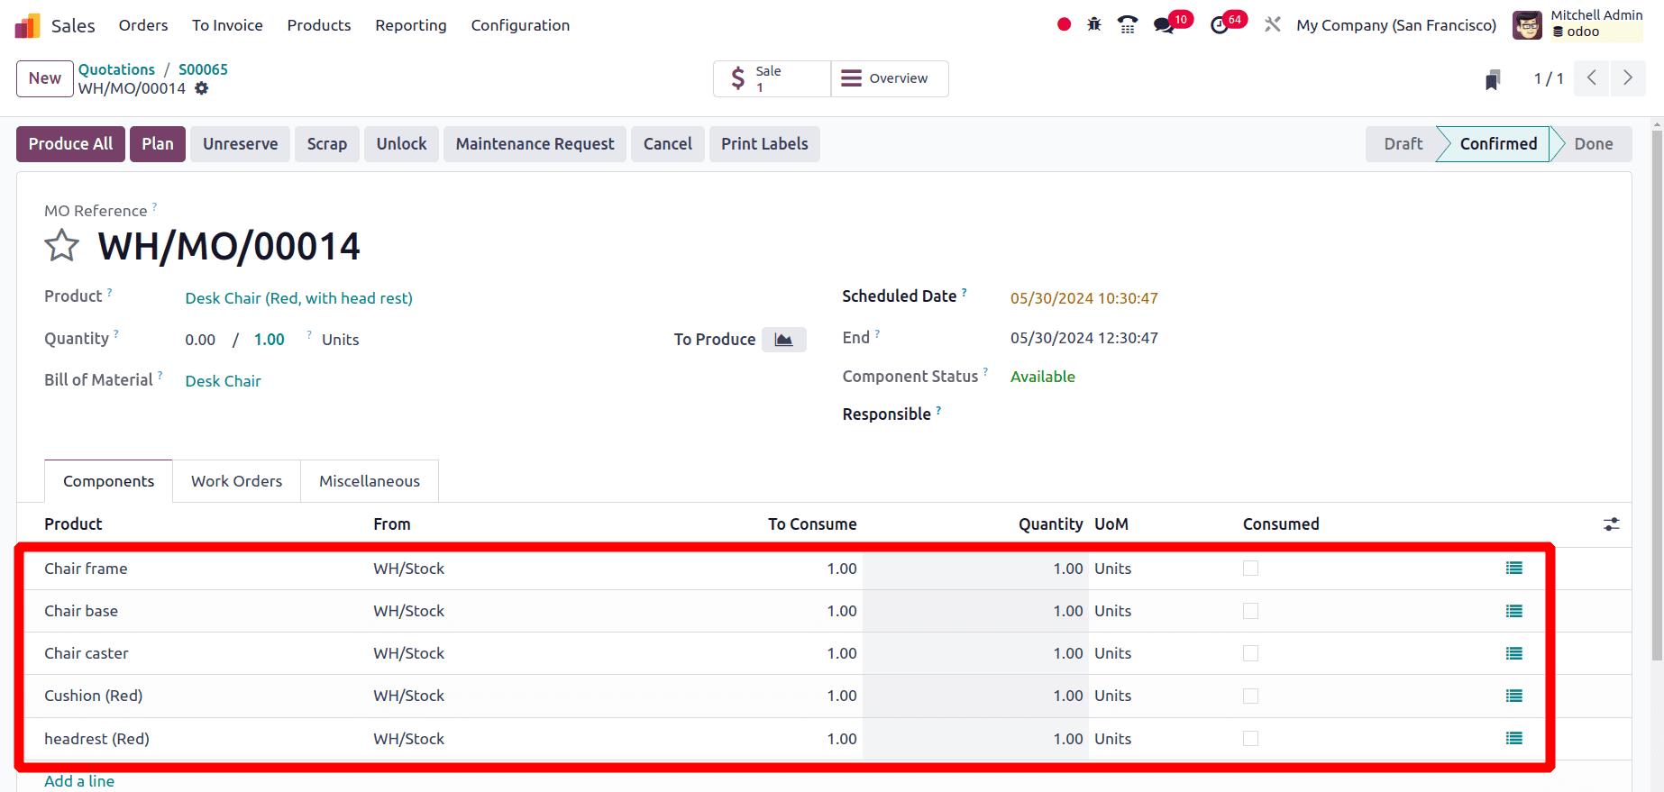Open column settings adjust icon
Screen dimensions: 1664x792
pyautogui.click(x=1612, y=524)
